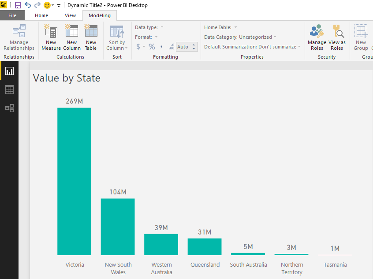Viewport: 373px width, 279px height.
Task: Click the 269M data label
Action: click(74, 101)
